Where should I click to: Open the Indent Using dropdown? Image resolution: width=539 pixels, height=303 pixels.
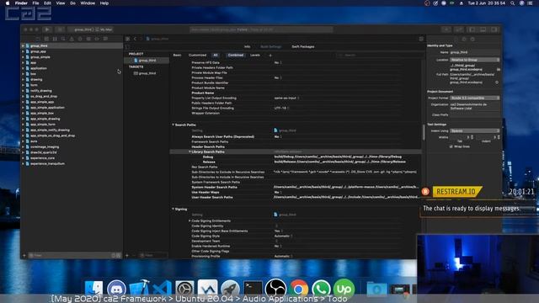(475, 131)
